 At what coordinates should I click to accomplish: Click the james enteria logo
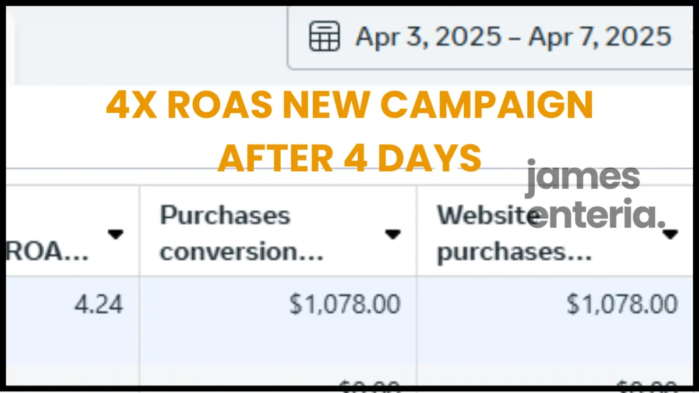point(594,196)
